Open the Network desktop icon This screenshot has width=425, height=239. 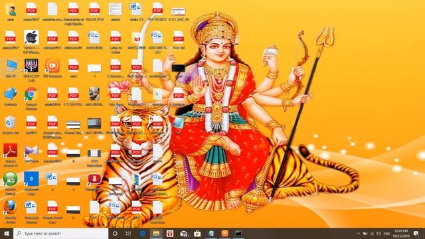tap(11, 94)
